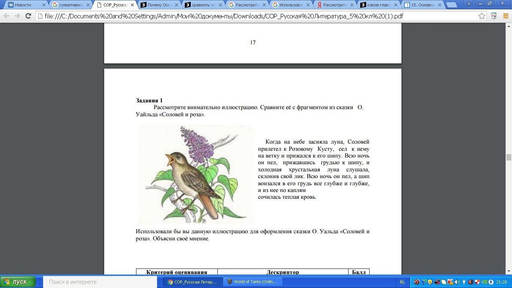
Task: Close the COP_Русская PDF tab
Action: pos(132,5)
